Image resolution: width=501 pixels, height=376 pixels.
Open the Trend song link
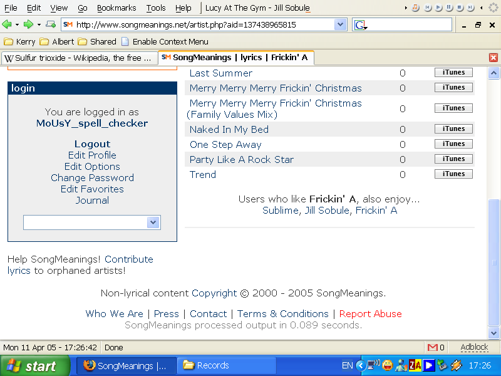coord(202,175)
